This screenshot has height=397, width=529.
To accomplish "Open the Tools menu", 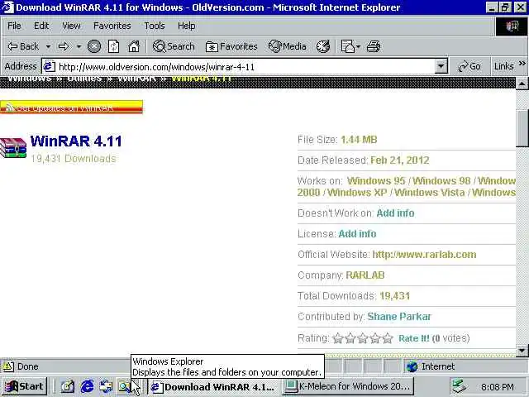I will tap(155, 26).
